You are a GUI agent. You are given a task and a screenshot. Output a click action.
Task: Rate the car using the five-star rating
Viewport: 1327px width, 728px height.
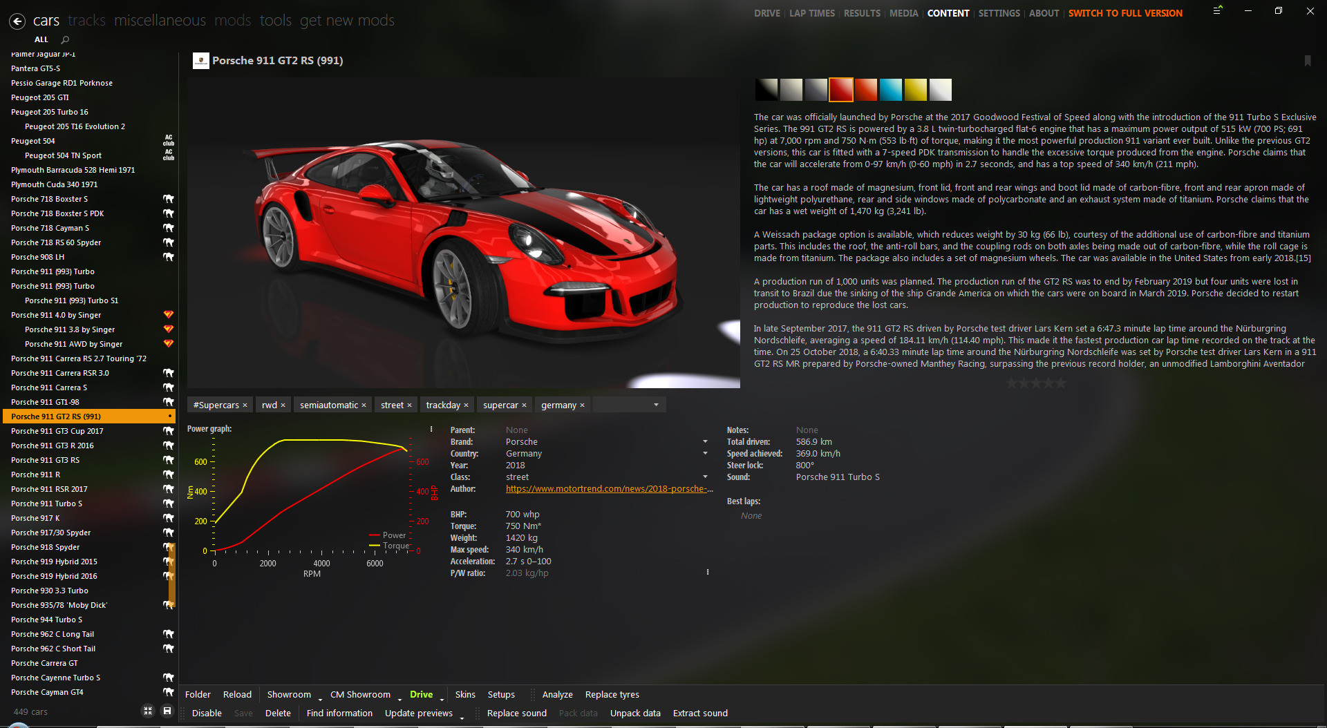point(1035,383)
